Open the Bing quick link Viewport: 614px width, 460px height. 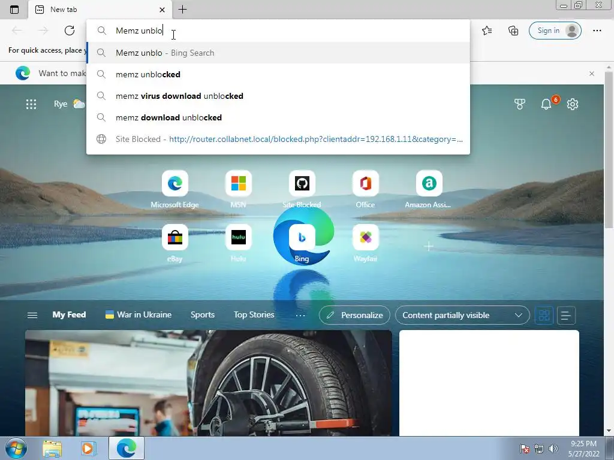click(x=302, y=243)
